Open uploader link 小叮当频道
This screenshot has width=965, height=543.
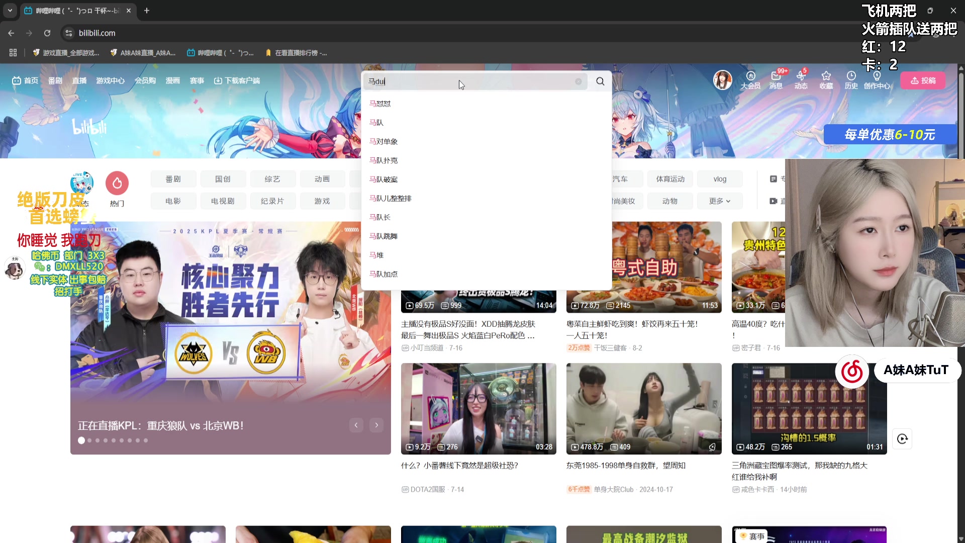(427, 348)
